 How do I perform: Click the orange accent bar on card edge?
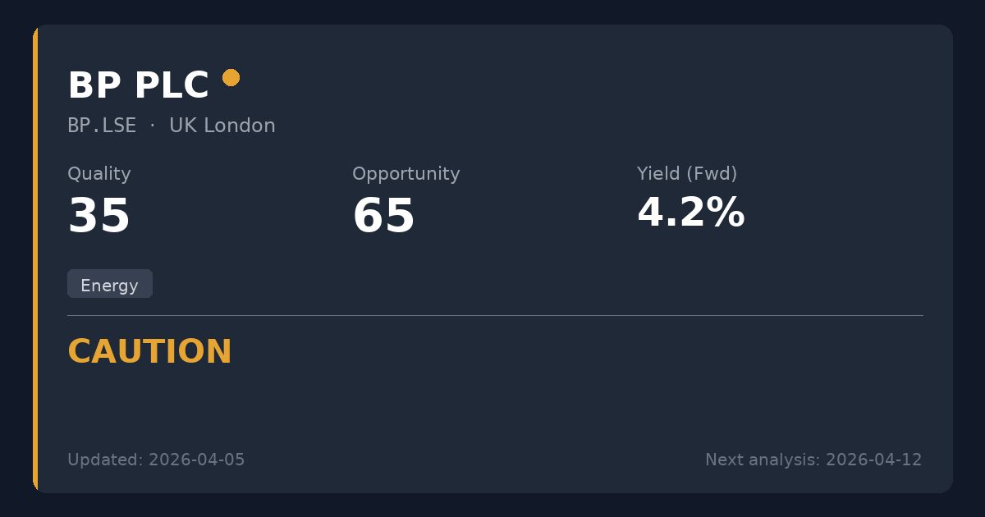[35, 258]
